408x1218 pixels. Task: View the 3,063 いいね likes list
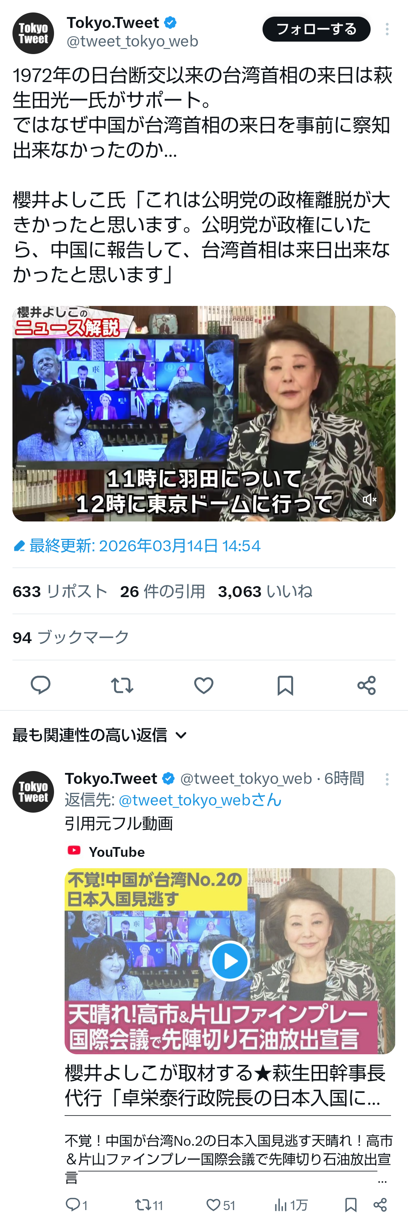coord(265,591)
